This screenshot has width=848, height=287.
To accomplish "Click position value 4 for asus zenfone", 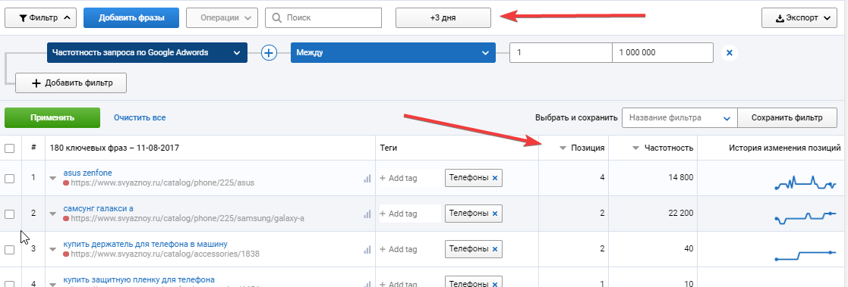I will coord(602,177).
